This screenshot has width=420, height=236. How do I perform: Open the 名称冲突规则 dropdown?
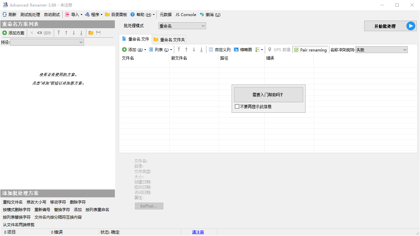382,50
